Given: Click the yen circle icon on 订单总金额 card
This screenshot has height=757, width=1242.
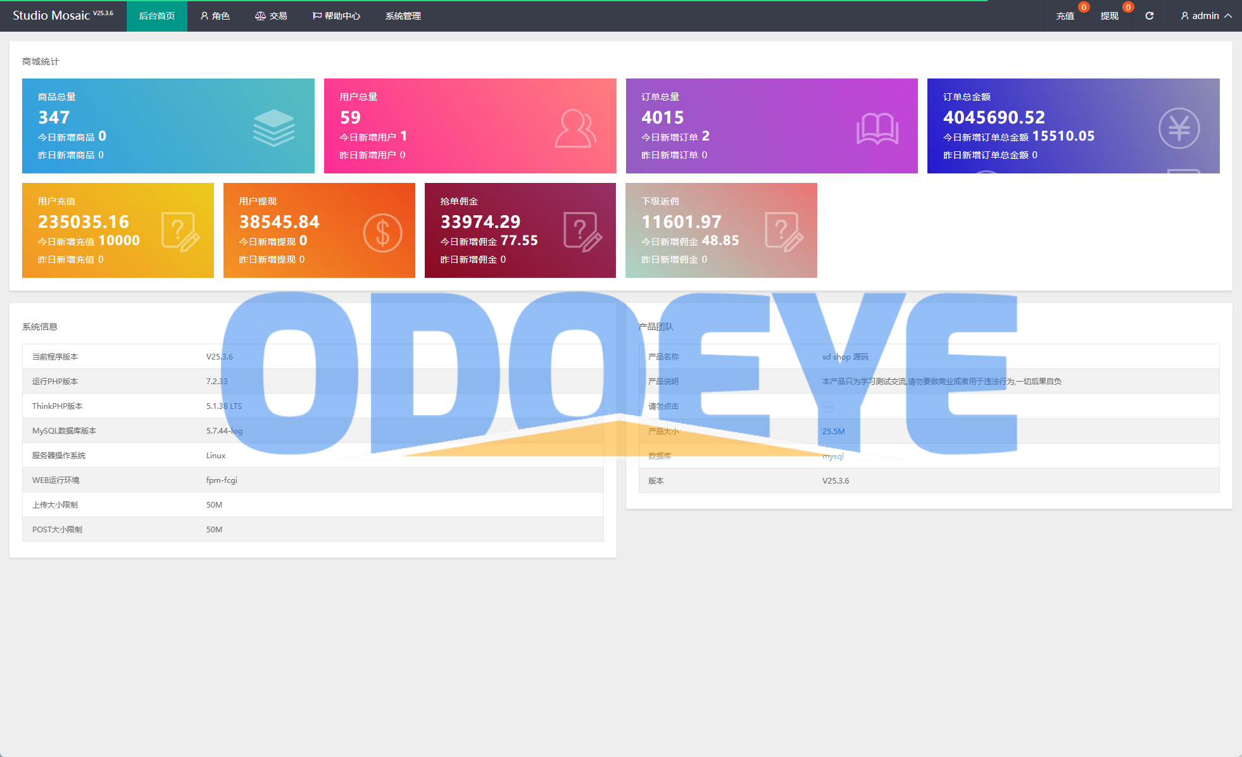Looking at the screenshot, I should pyautogui.click(x=1179, y=128).
